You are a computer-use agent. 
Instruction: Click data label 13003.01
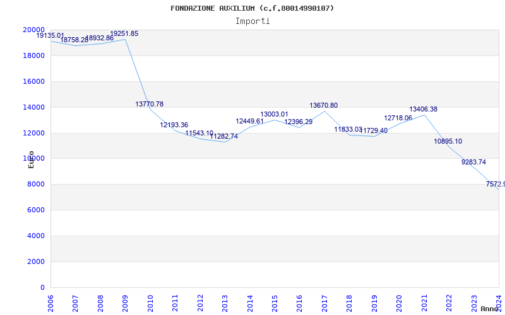(x=275, y=115)
